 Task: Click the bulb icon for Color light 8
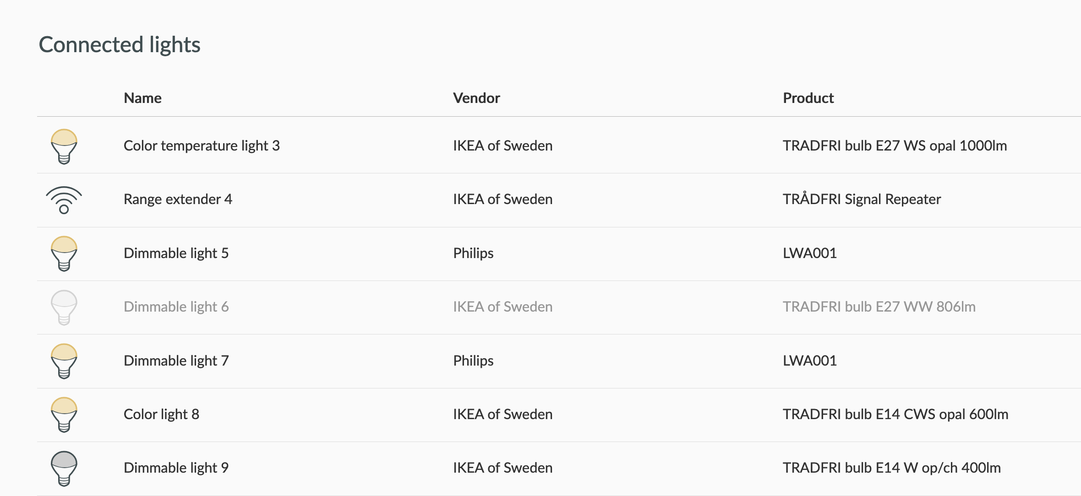pyautogui.click(x=64, y=415)
